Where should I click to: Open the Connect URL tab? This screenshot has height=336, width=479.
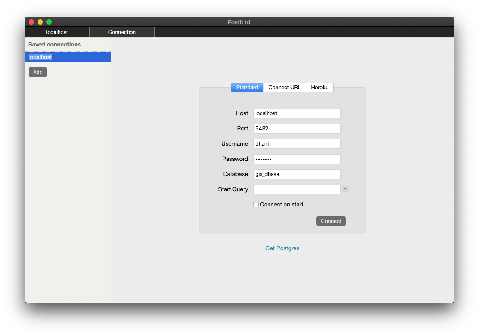coord(285,88)
